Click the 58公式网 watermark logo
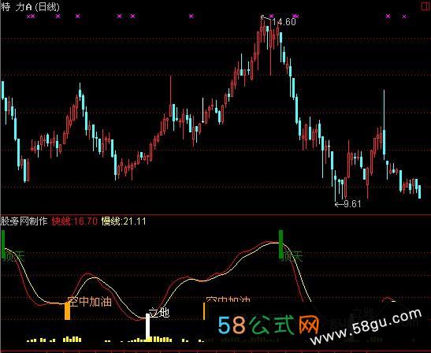 [269, 325]
